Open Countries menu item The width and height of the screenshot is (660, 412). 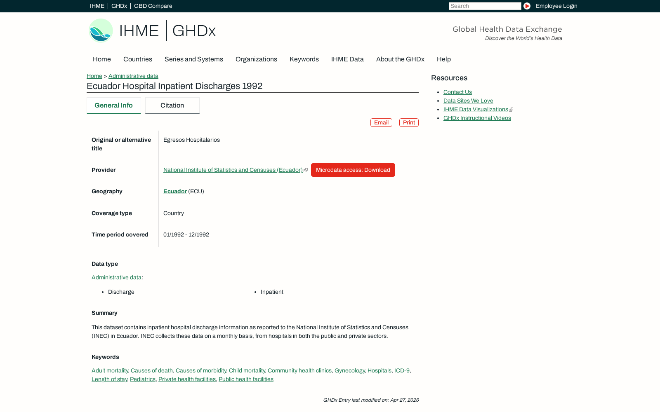pyautogui.click(x=138, y=59)
